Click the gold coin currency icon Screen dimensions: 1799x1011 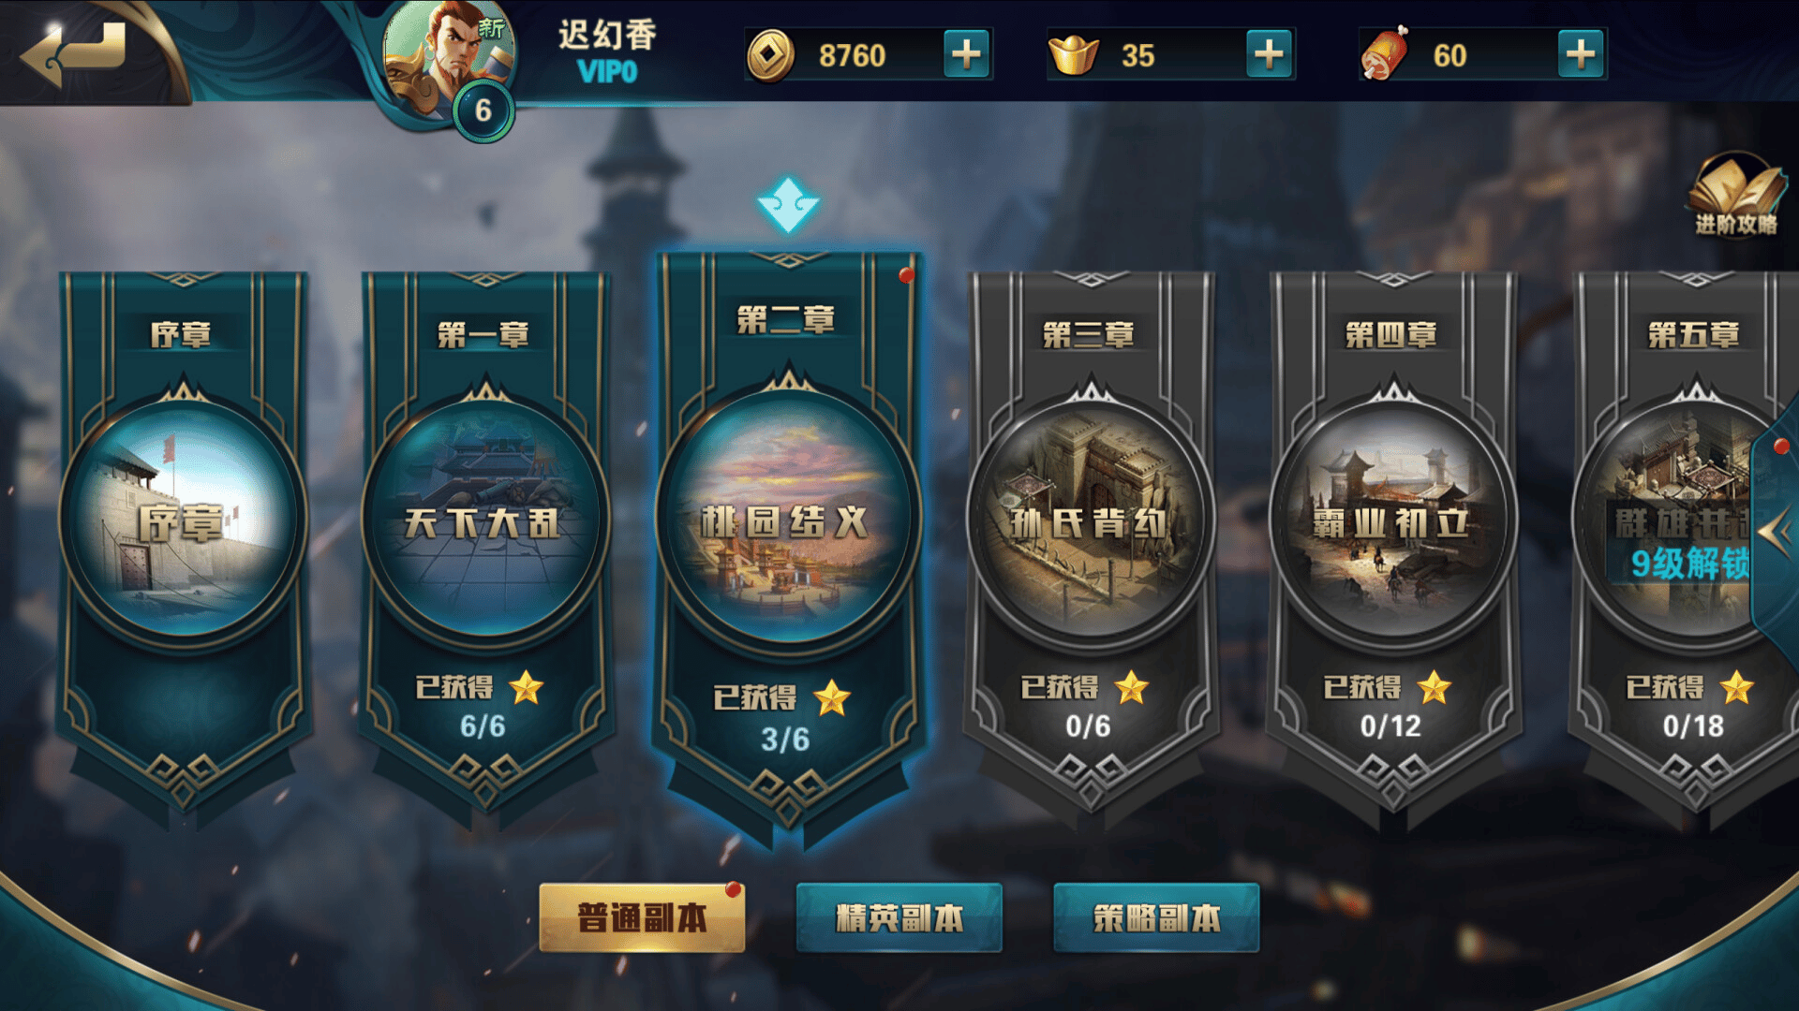[770, 55]
